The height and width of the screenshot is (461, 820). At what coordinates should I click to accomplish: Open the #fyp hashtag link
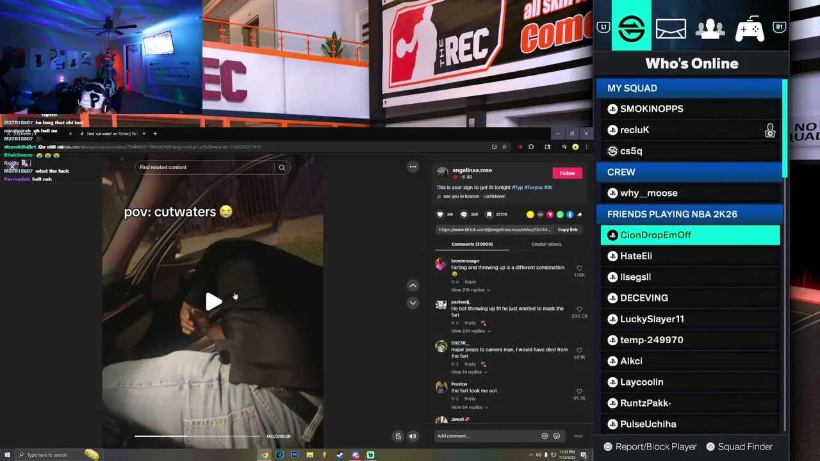(x=516, y=188)
